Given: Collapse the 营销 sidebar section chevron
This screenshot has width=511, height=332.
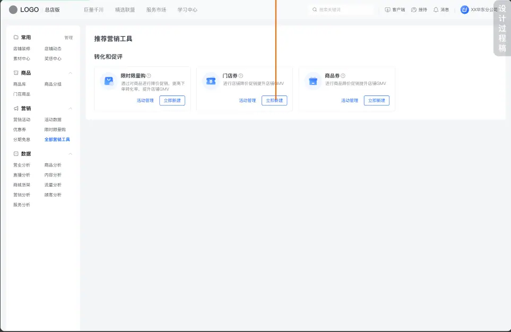Looking at the screenshot, I should tap(70, 109).
